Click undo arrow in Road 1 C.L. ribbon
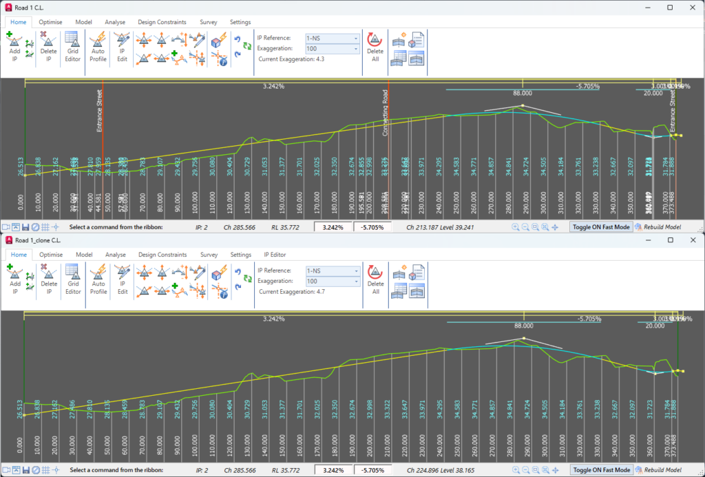This screenshot has width=705, height=477. tap(238, 39)
